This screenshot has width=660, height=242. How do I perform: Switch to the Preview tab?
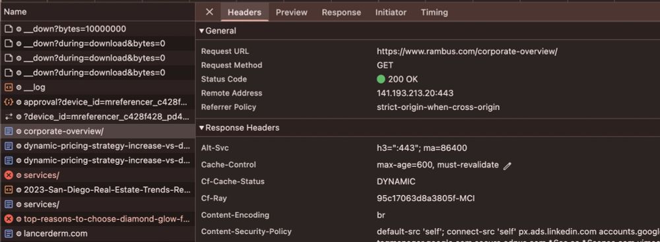(x=292, y=13)
